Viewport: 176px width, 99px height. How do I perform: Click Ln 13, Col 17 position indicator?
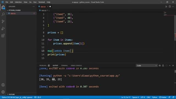126,97
